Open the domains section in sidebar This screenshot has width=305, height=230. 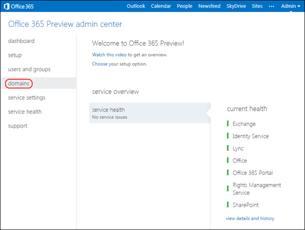(x=19, y=84)
